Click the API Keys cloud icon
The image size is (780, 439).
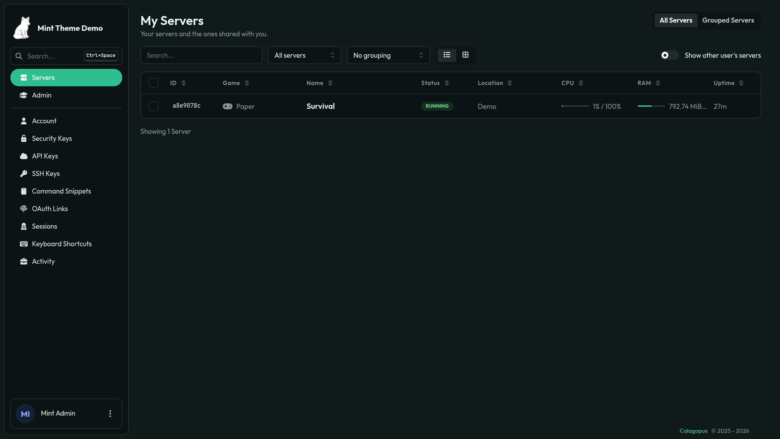coord(24,156)
